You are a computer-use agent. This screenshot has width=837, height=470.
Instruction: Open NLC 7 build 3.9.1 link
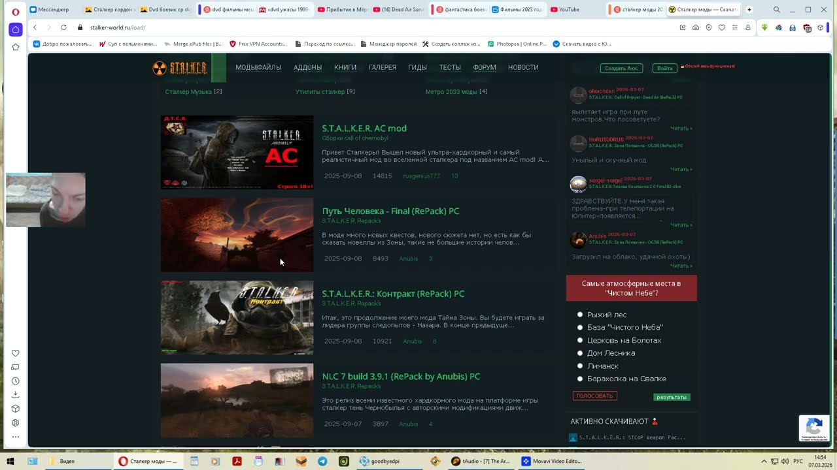[401, 377]
